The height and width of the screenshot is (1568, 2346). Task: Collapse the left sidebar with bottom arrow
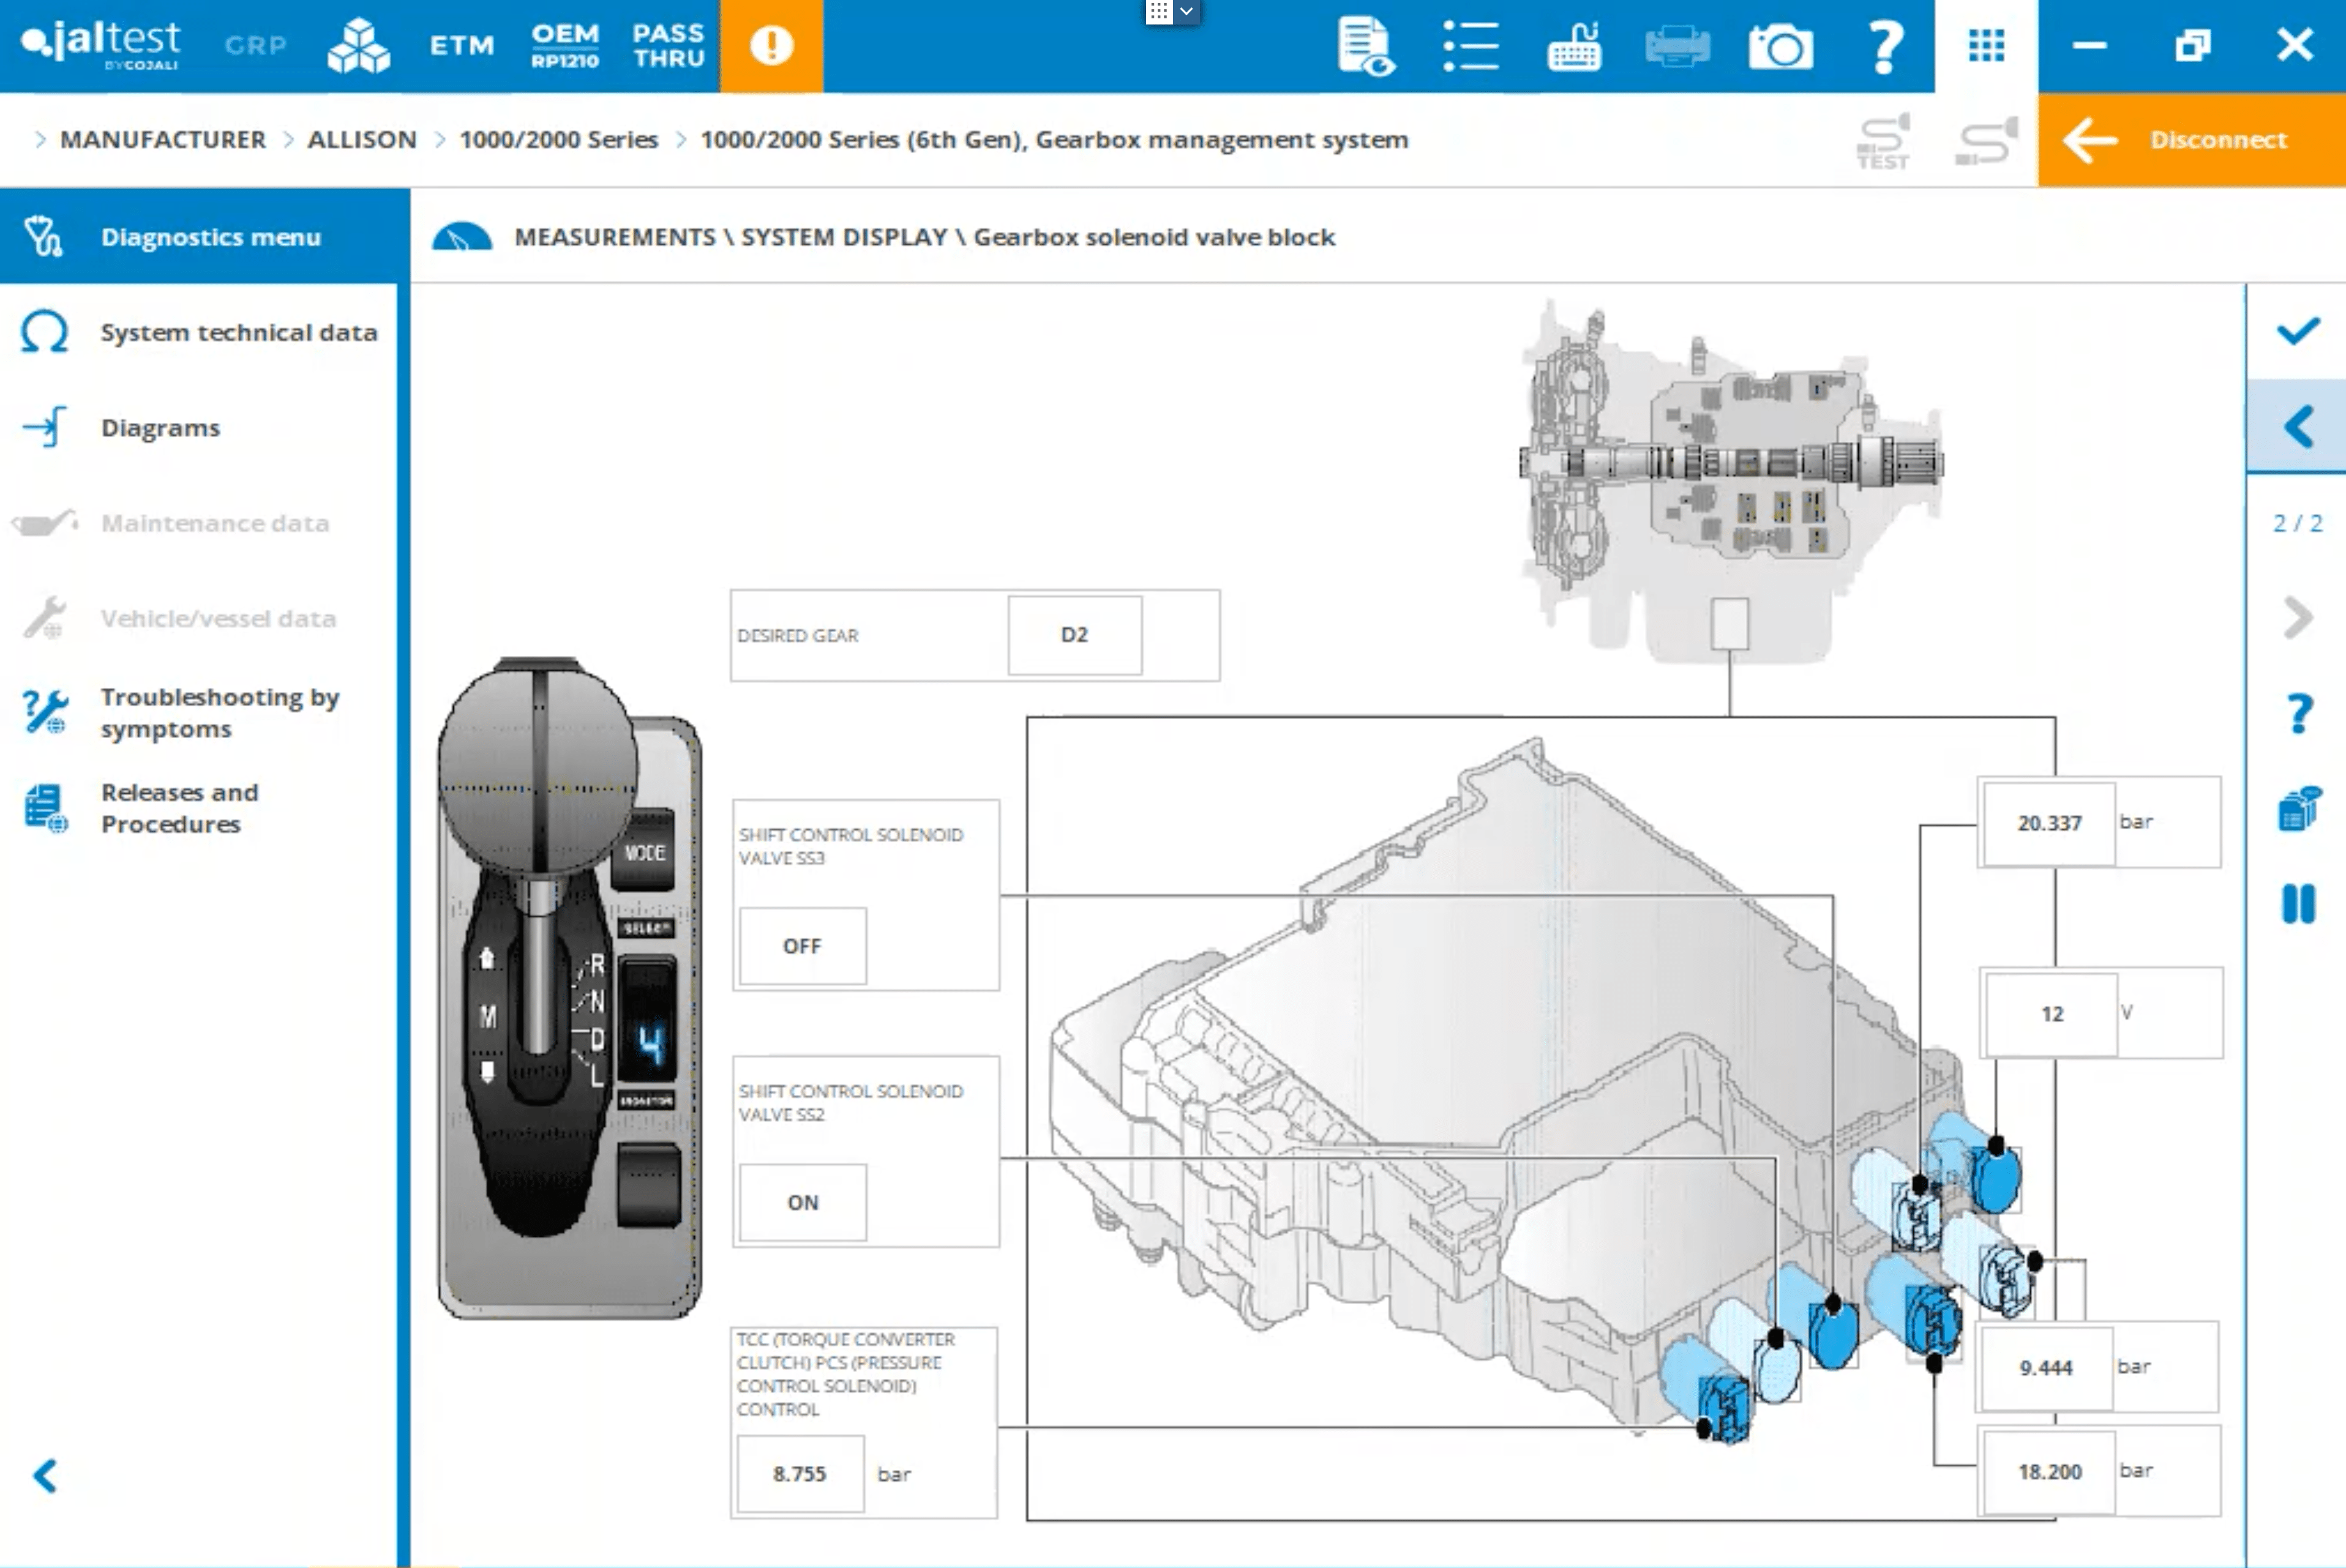(45, 1475)
